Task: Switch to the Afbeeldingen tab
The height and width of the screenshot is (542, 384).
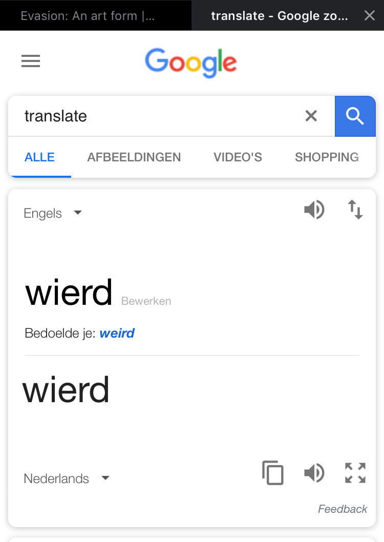Action: [134, 157]
